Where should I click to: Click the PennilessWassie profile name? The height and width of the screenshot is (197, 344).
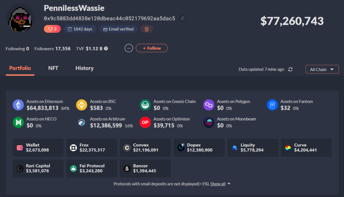point(74,8)
